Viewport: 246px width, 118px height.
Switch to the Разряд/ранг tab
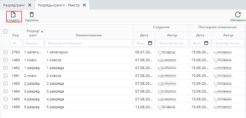(x=15, y=5)
